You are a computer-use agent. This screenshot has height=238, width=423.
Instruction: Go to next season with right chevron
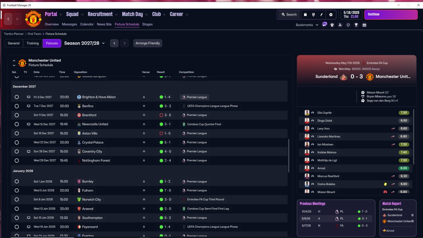(x=125, y=43)
